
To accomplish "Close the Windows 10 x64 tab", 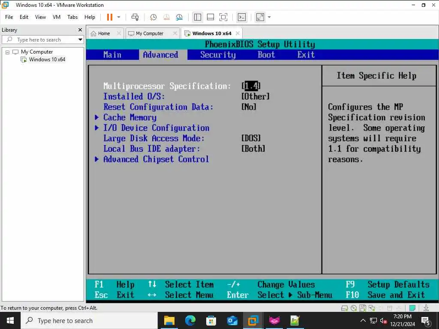I will (238, 33).
